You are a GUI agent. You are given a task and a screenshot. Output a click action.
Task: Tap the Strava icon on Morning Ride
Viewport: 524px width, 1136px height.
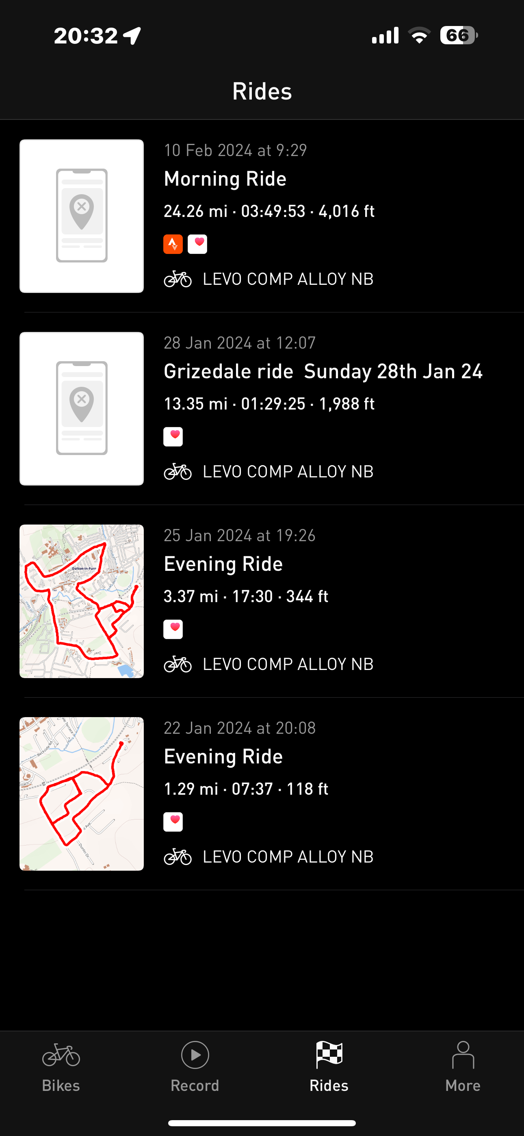tap(173, 244)
